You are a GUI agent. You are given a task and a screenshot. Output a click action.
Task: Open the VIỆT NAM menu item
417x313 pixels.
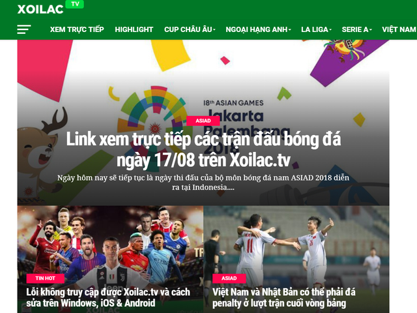point(399,29)
